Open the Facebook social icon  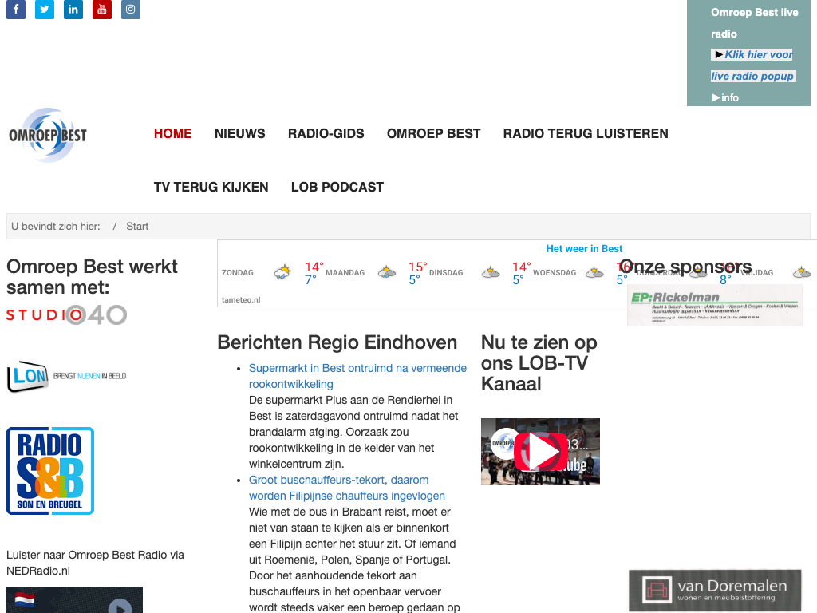[16, 10]
